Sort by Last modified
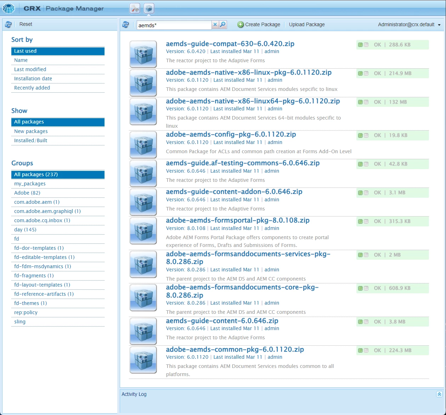Screen dimensions: 446x415 coord(58,69)
